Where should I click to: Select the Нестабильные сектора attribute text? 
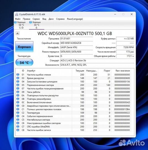click(39, 120)
